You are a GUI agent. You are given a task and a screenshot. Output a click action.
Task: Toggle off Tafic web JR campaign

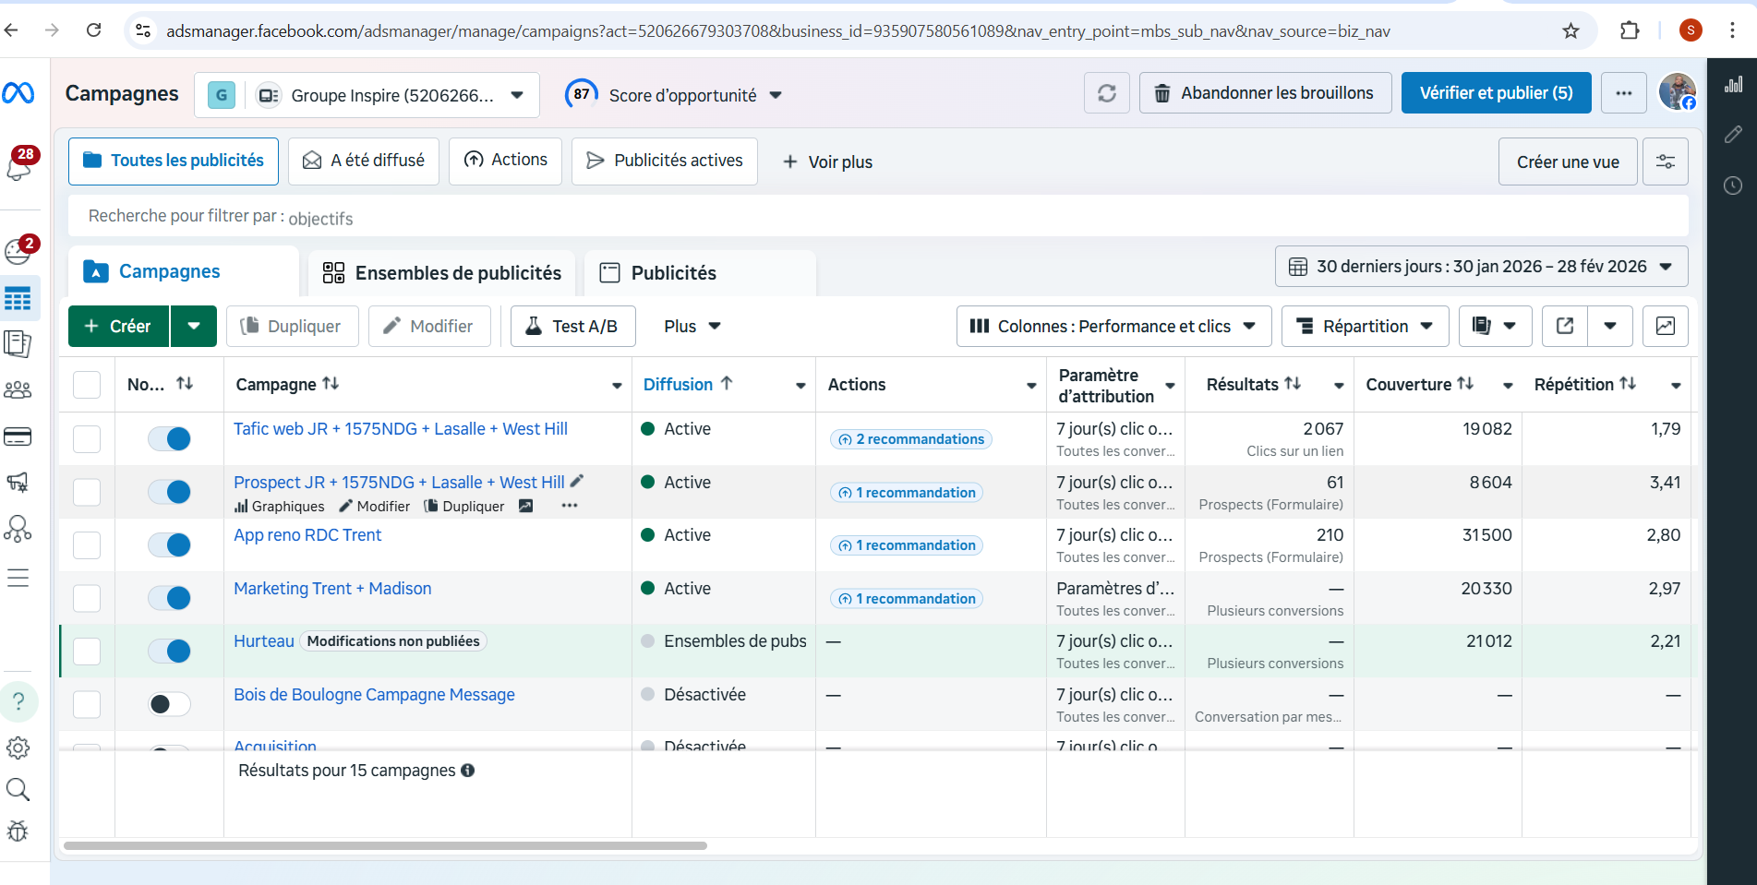(x=170, y=438)
